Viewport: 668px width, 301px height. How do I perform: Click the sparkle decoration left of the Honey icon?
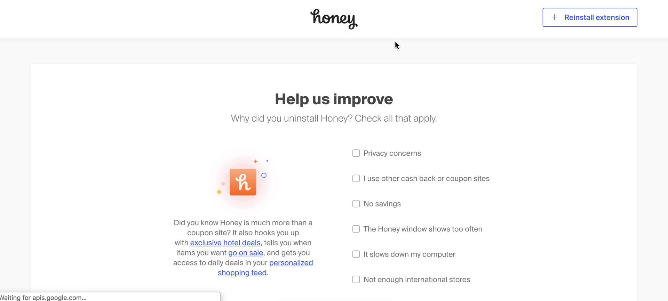(219, 192)
